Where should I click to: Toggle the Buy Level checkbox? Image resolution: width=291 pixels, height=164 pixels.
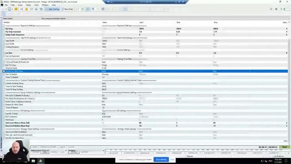(x=4, y=126)
